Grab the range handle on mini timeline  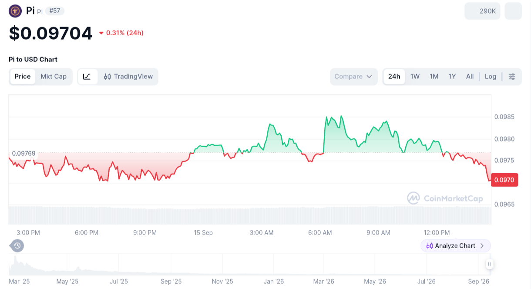point(490,264)
